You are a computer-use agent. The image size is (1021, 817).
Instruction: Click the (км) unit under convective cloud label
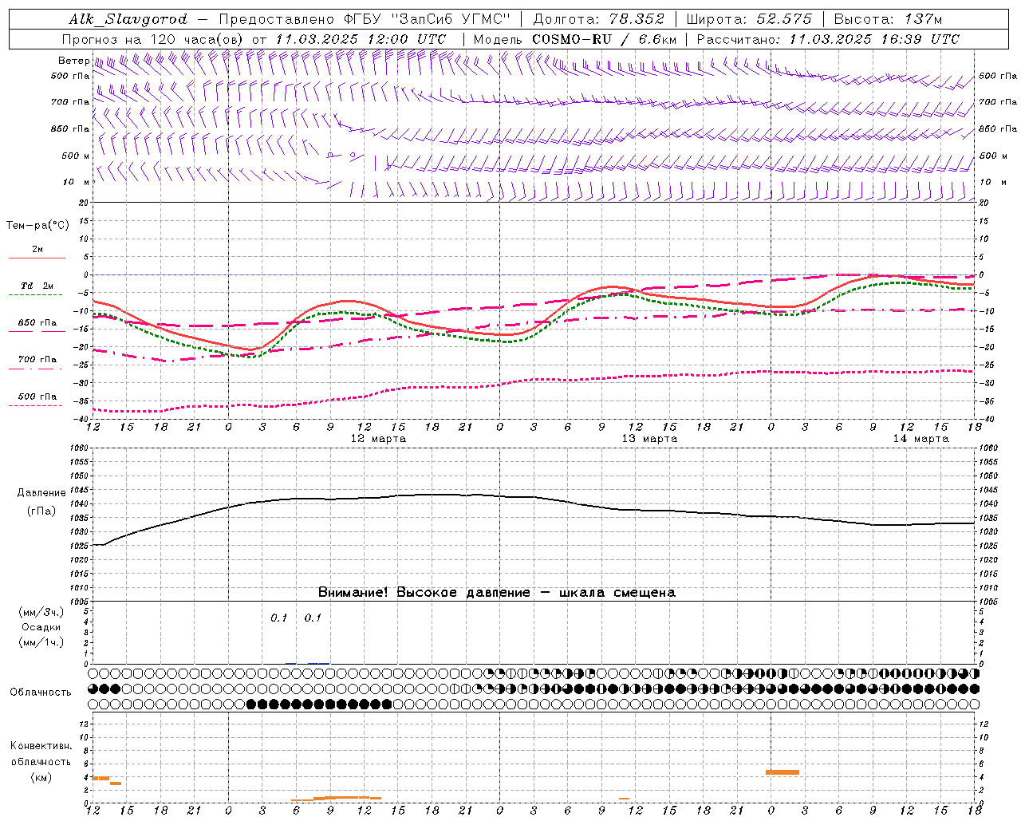point(41,778)
